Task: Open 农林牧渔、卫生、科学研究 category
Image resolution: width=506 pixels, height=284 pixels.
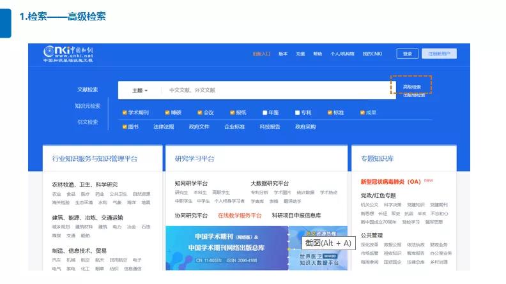Action: click(85, 184)
